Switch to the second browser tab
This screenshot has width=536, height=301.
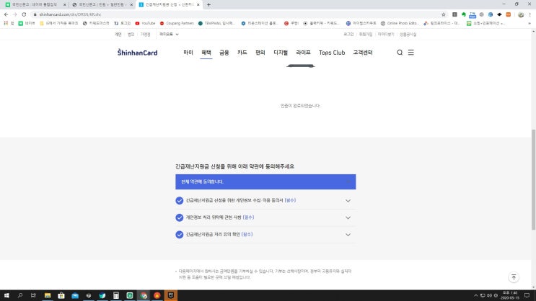(102, 5)
